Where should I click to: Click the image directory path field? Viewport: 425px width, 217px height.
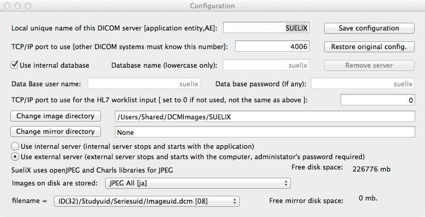point(265,117)
